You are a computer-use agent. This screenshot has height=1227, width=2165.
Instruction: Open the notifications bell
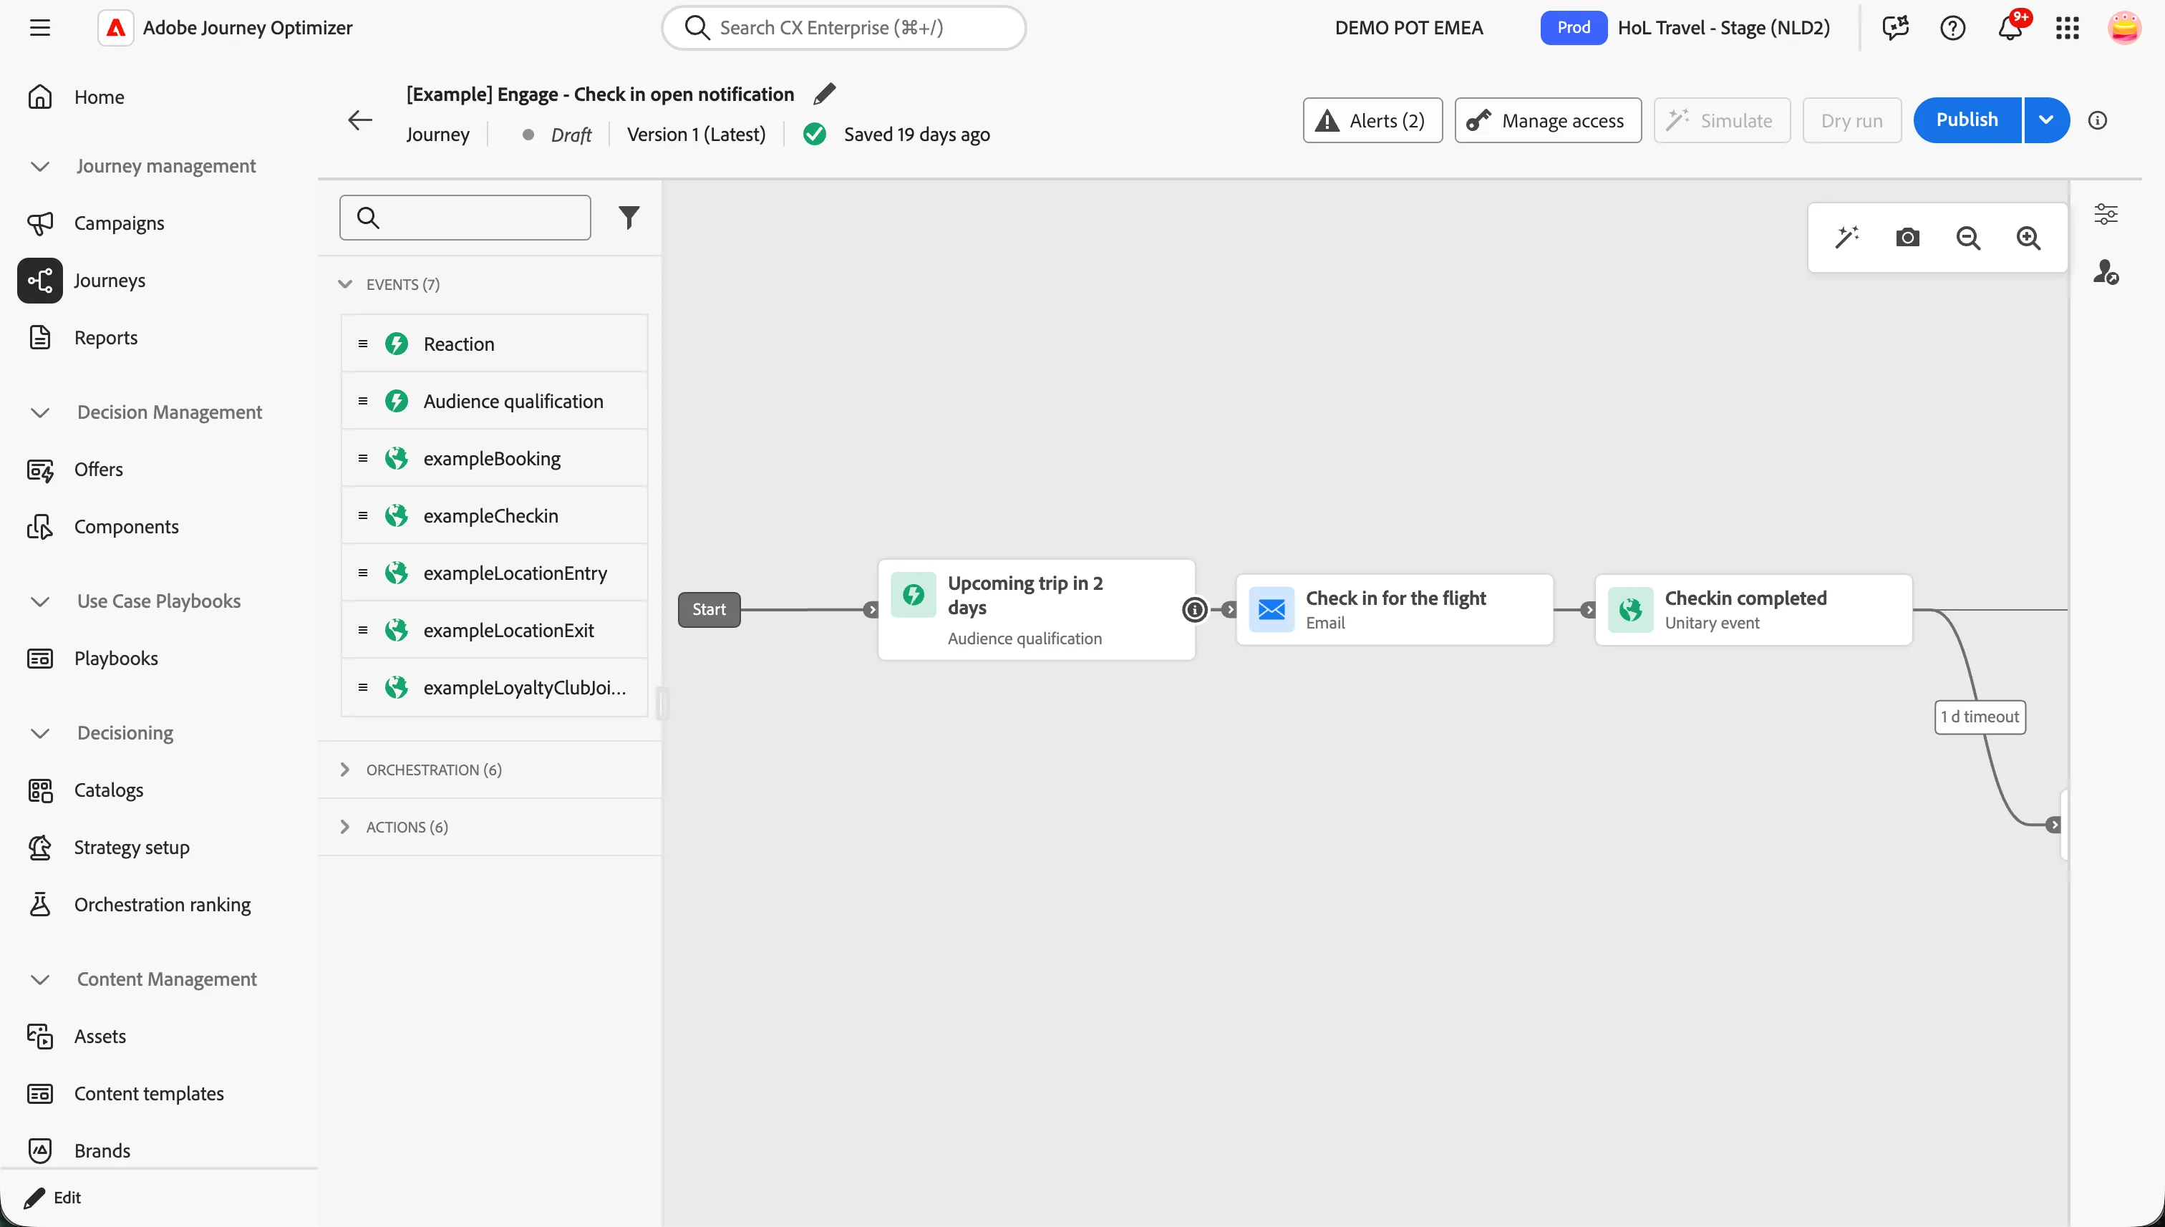click(x=2010, y=28)
